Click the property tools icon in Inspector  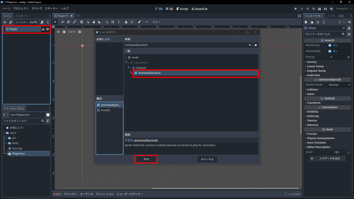coord(349,34)
